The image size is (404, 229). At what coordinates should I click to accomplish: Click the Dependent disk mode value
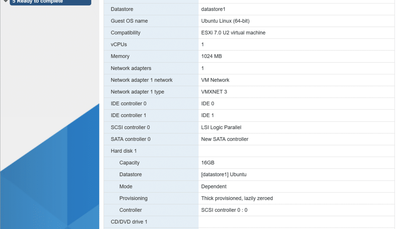[x=214, y=187]
